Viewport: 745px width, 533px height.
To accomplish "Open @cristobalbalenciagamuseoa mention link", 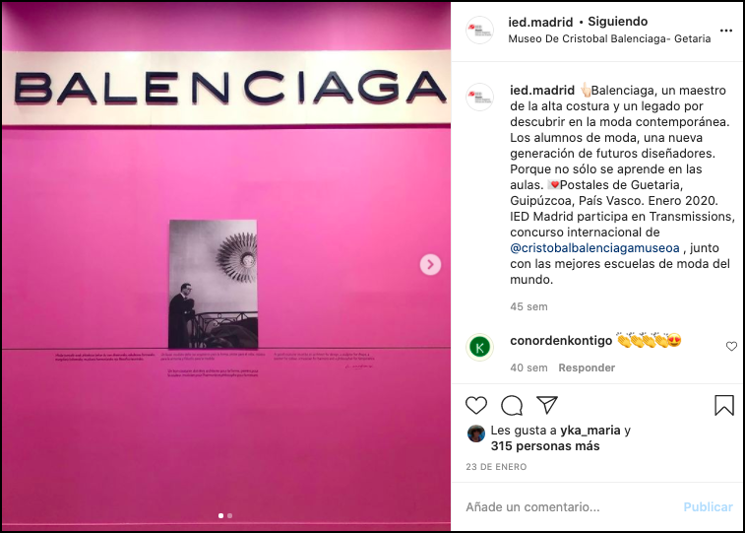I will (594, 247).
